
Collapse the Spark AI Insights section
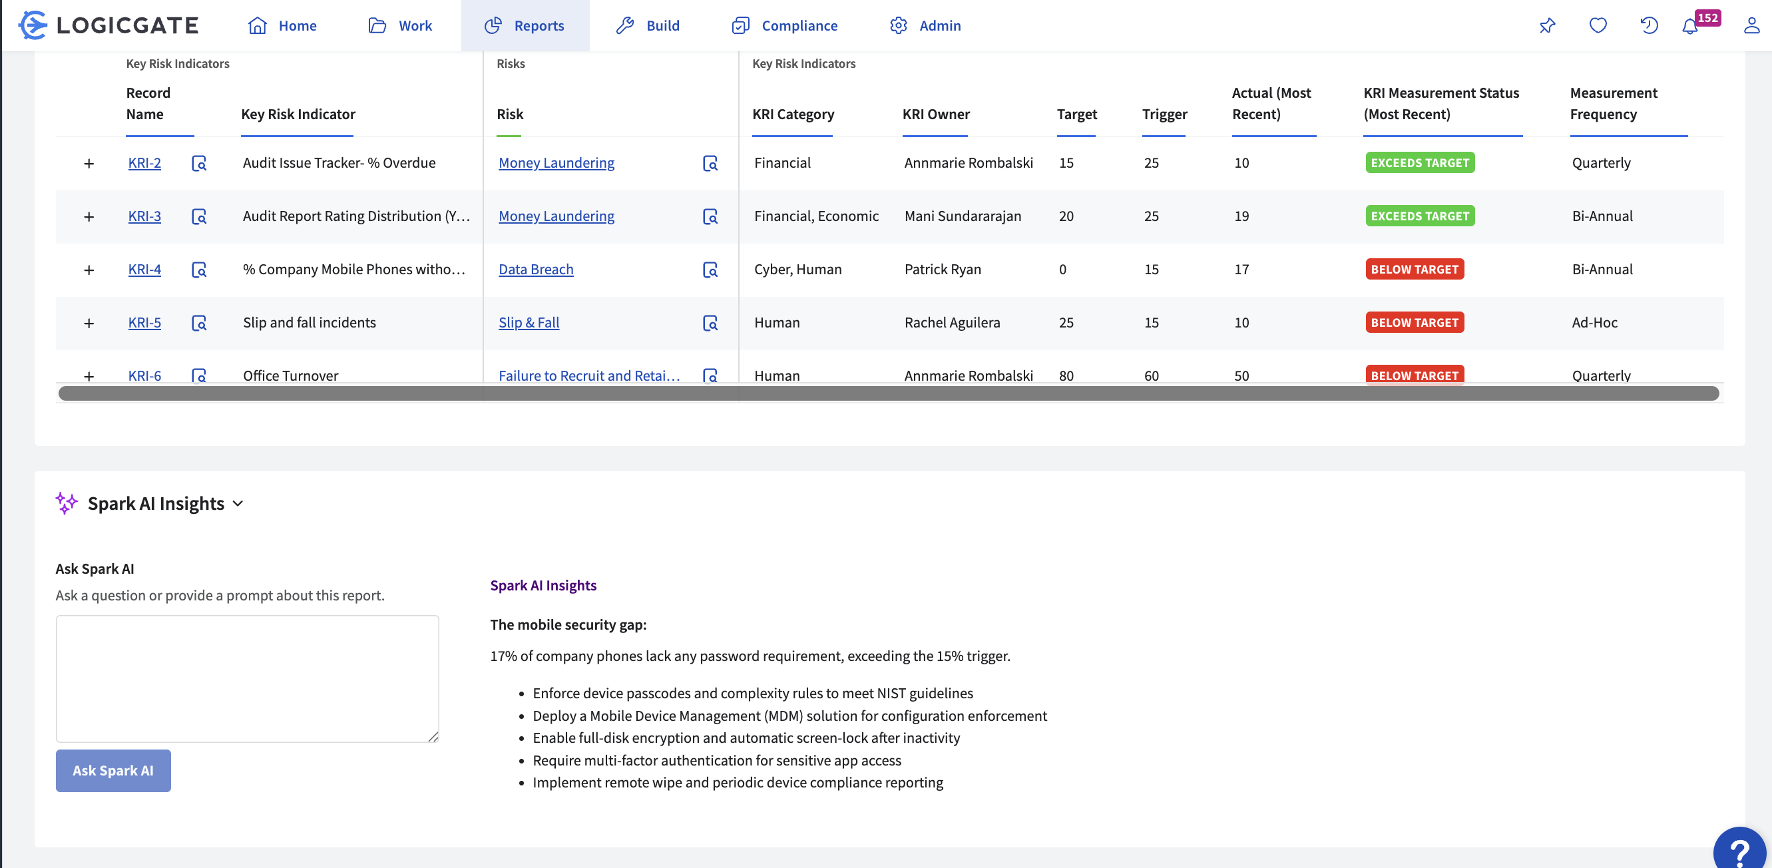(x=238, y=503)
